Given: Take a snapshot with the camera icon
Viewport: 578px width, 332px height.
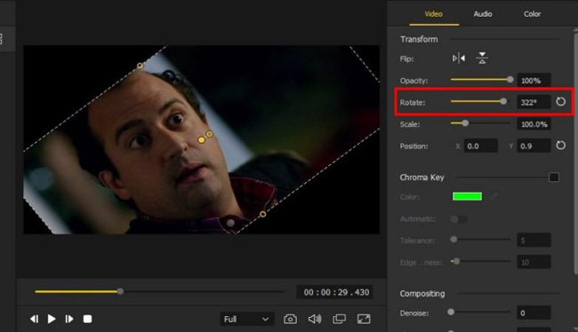Looking at the screenshot, I should point(290,319).
